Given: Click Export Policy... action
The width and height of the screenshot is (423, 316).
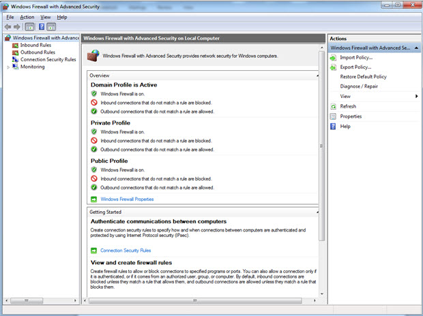Looking at the screenshot, I should 355,67.
